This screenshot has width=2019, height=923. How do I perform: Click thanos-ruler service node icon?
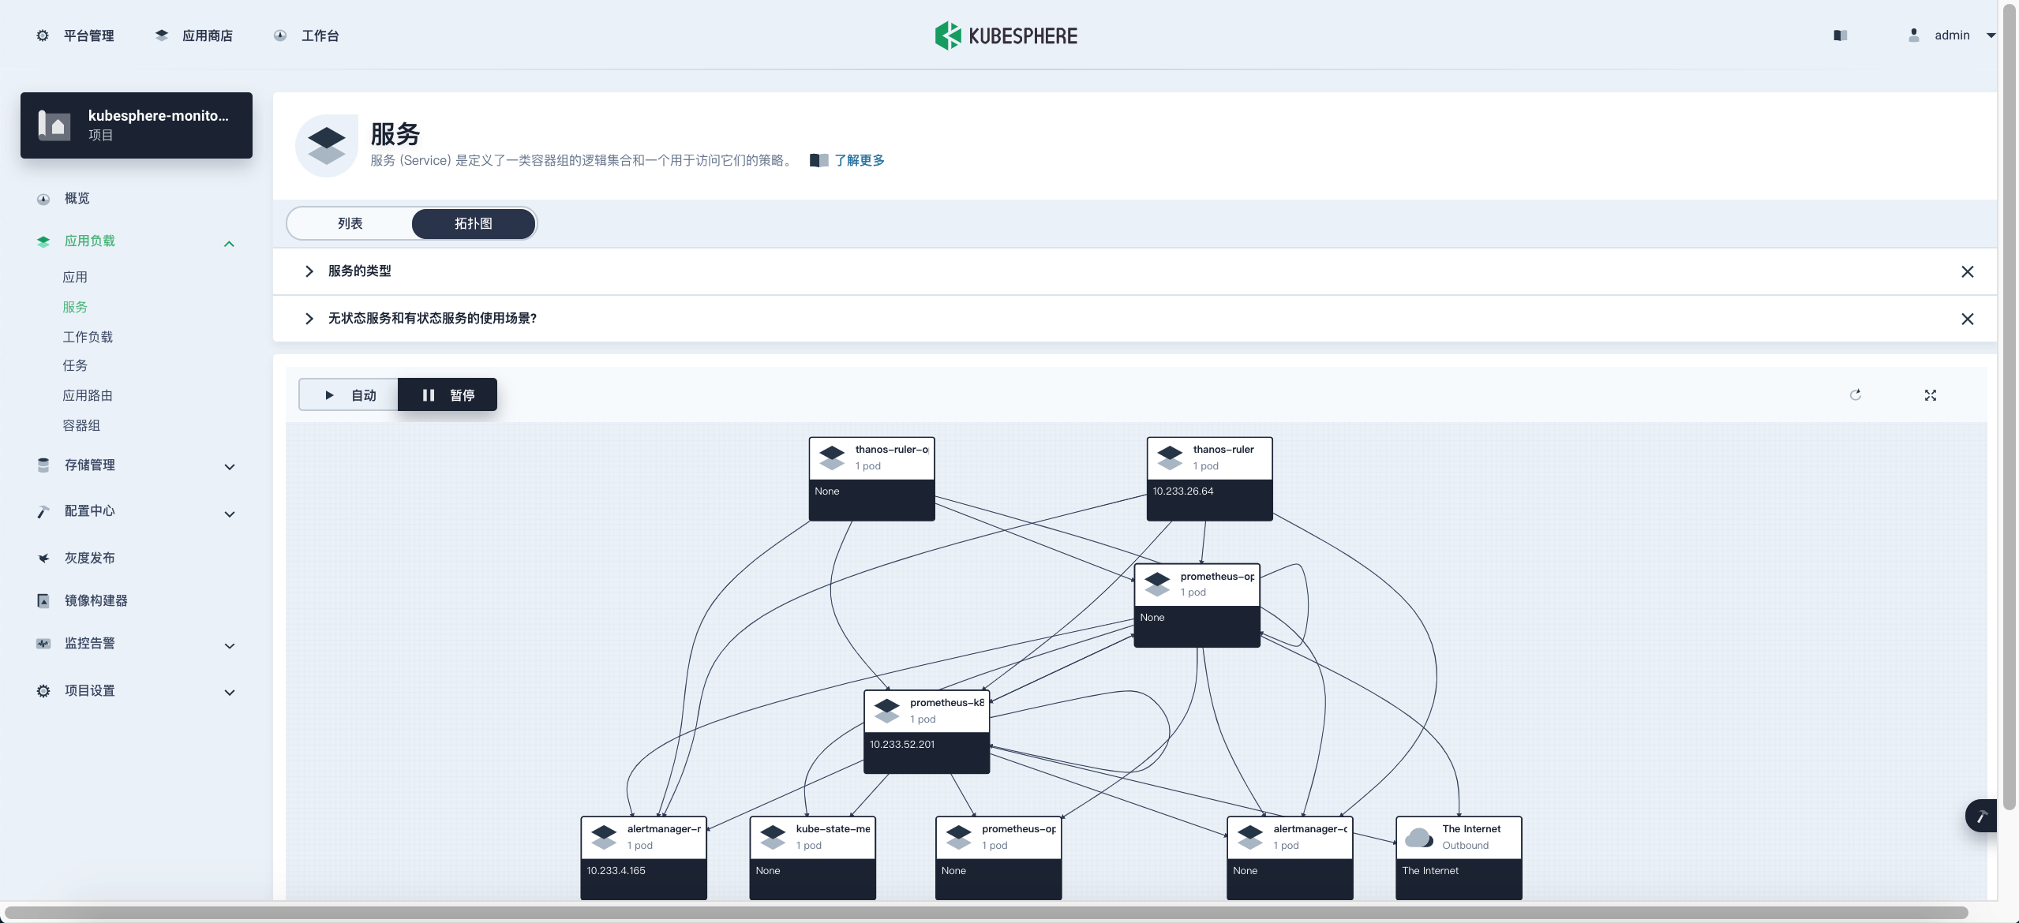tap(1170, 458)
